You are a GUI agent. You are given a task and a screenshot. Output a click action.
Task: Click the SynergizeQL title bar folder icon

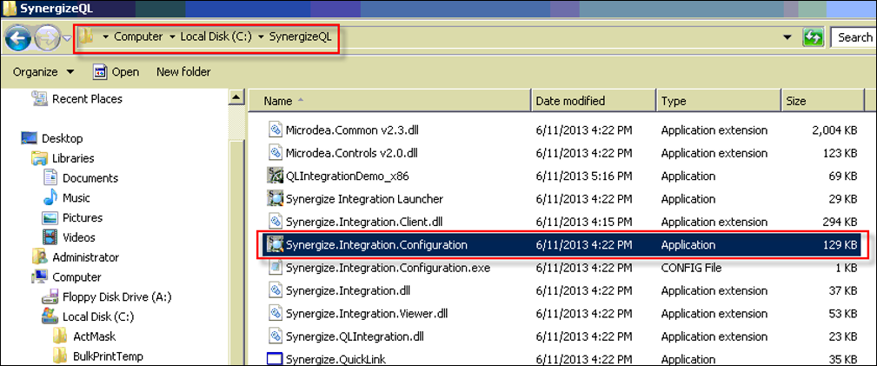9,8
